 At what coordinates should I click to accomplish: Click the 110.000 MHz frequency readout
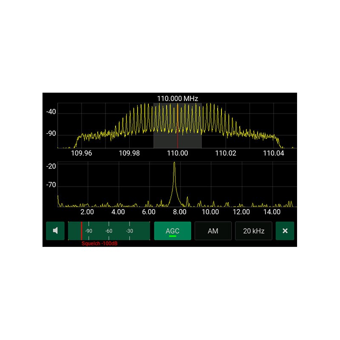point(178,98)
